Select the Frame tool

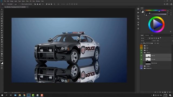(x=2, y=21)
